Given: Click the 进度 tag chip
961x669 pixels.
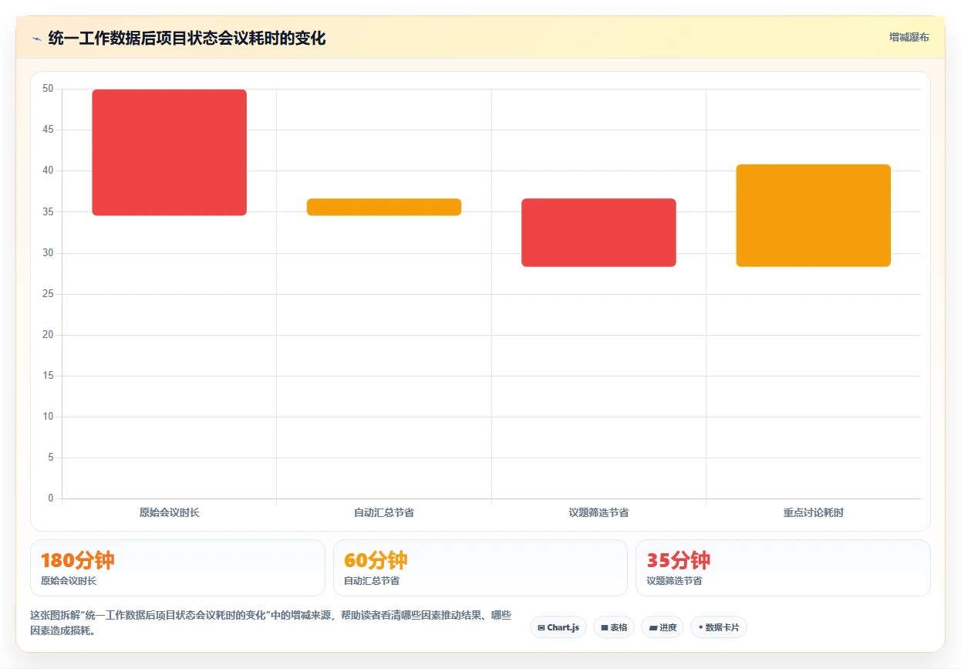Looking at the screenshot, I should click(x=663, y=627).
